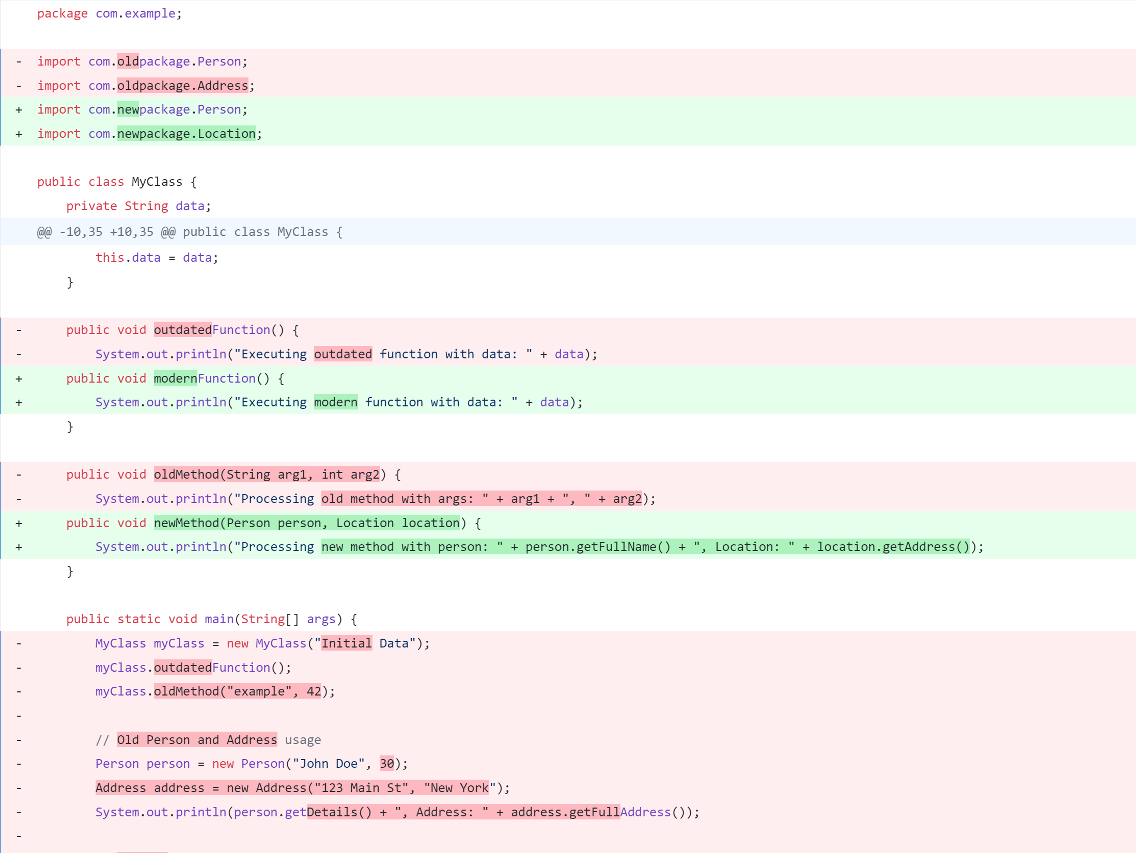Click the 'public class MyClass {' line
The image size is (1136, 853).
(x=117, y=182)
